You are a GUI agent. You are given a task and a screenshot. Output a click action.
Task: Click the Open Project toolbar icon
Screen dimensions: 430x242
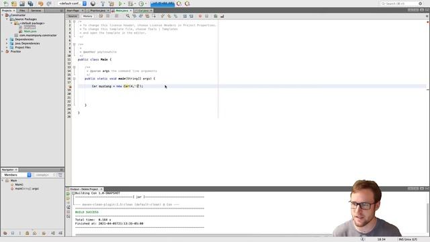pyautogui.click(x=22, y=3)
